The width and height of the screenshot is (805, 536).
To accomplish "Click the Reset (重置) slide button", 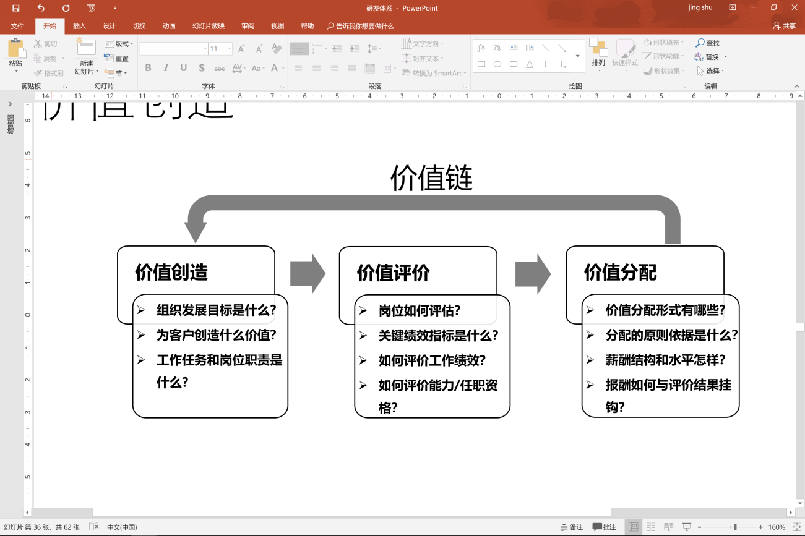I will tap(117, 59).
